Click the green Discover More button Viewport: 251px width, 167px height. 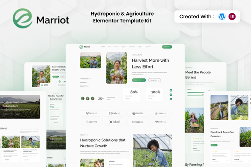pyautogui.click(x=139, y=80)
